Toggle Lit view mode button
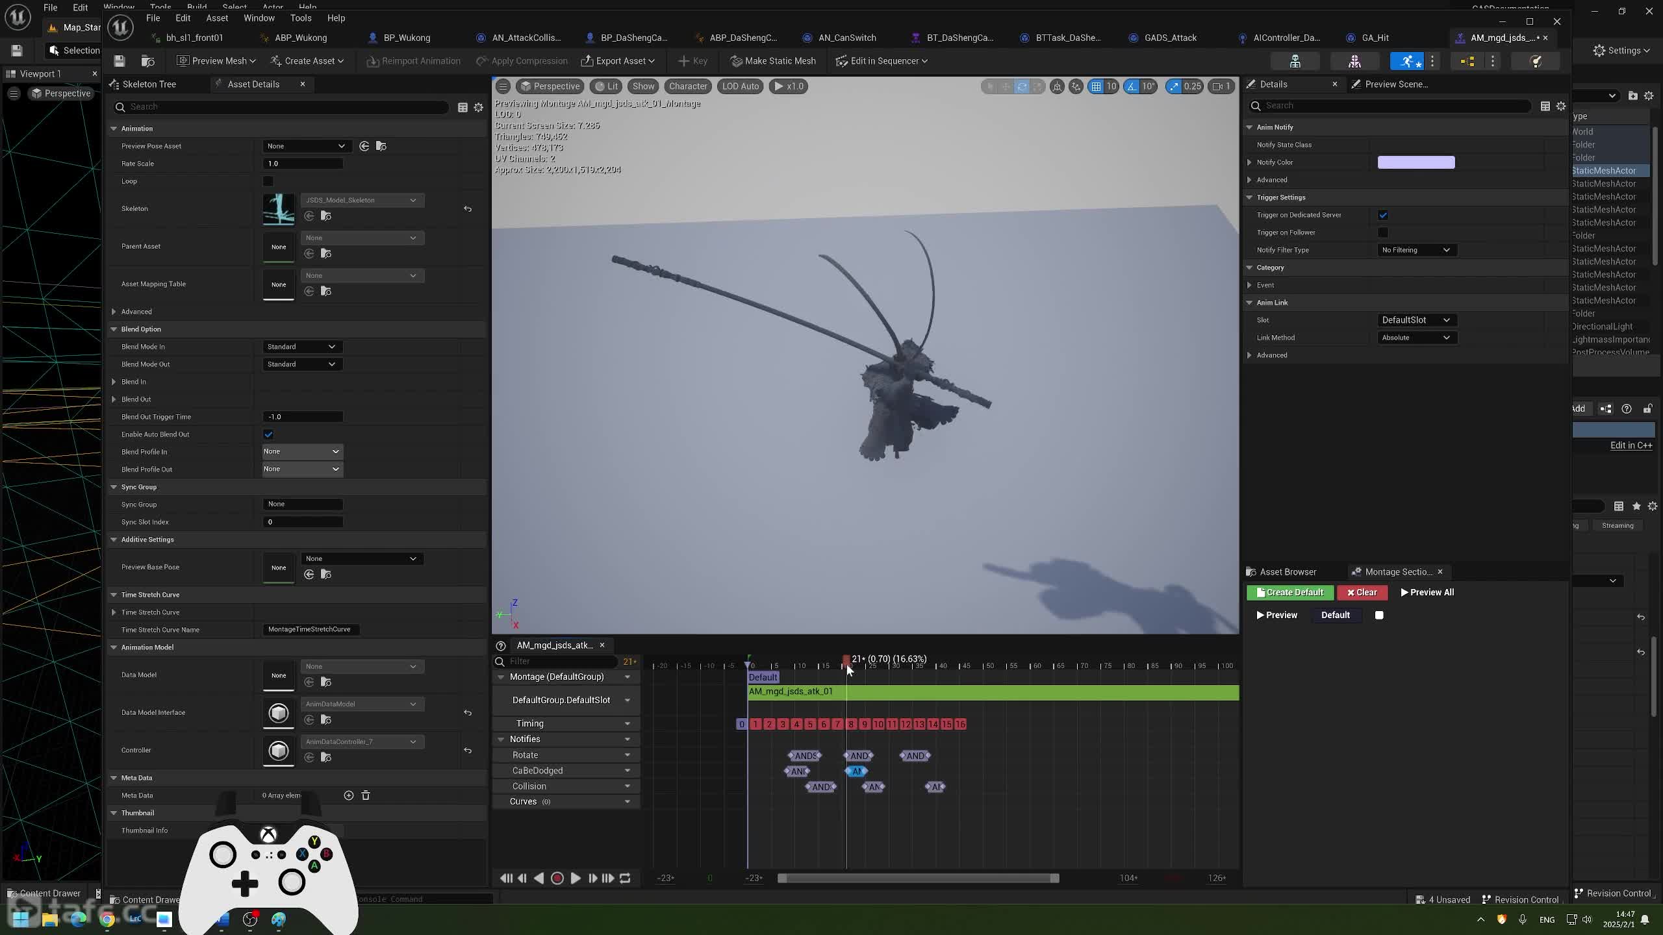Screen dimensions: 1663x935 607,86
